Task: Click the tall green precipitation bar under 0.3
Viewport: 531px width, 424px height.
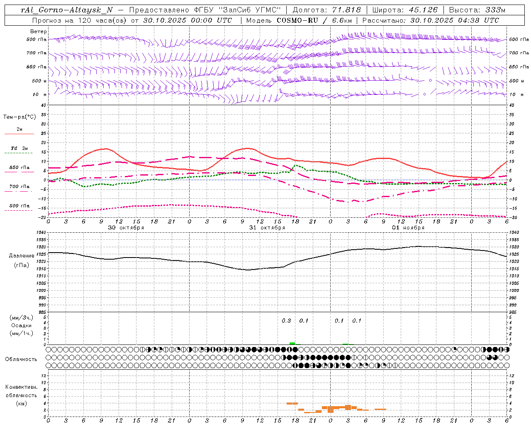Action: click(292, 343)
